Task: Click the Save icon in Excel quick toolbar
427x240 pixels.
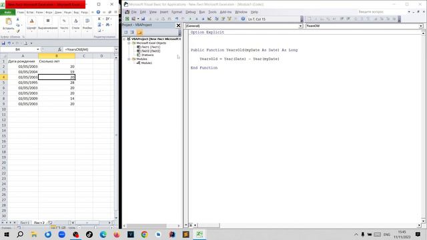Action: tap(3, 43)
